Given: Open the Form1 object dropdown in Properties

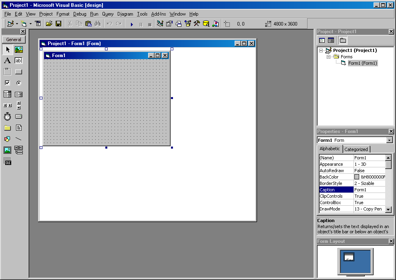Looking at the screenshot, I should (x=390, y=140).
